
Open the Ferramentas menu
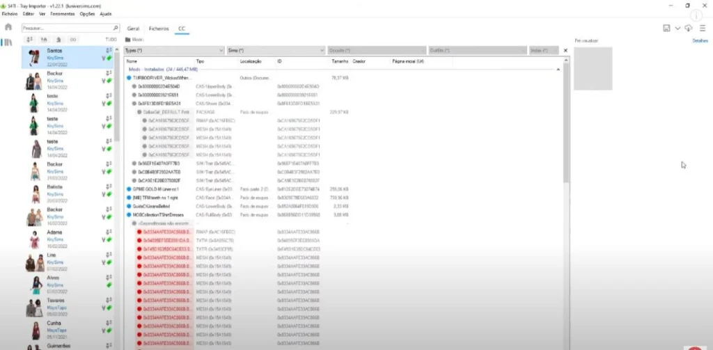[x=63, y=14]
